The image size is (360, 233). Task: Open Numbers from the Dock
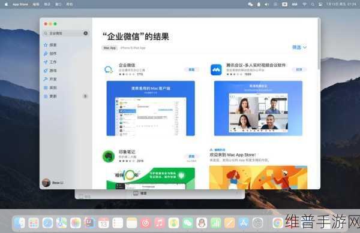[x=216, y=223]
